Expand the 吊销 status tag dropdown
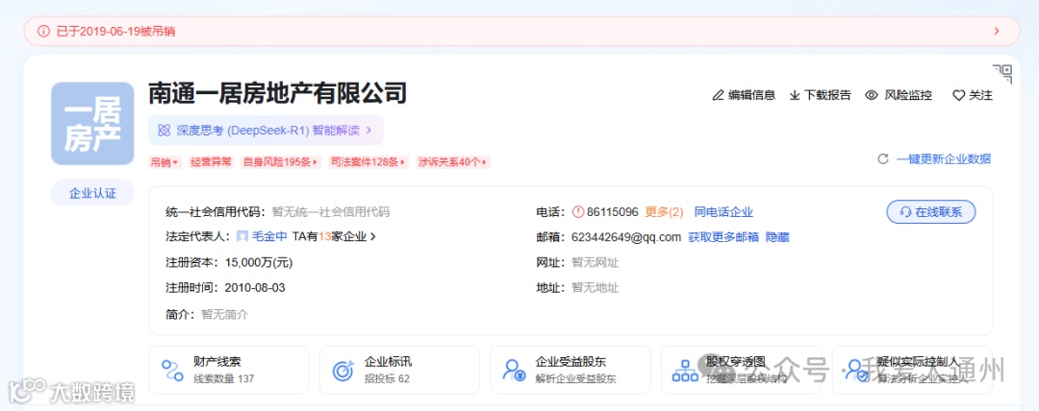The width and height of the screenshot is (1039, 411). pos(165,162)
